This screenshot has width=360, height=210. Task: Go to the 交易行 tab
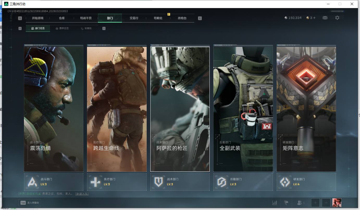(134, 18)
